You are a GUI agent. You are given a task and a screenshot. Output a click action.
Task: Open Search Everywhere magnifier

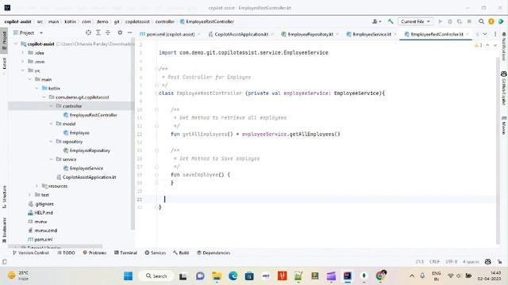click(481, 21)
